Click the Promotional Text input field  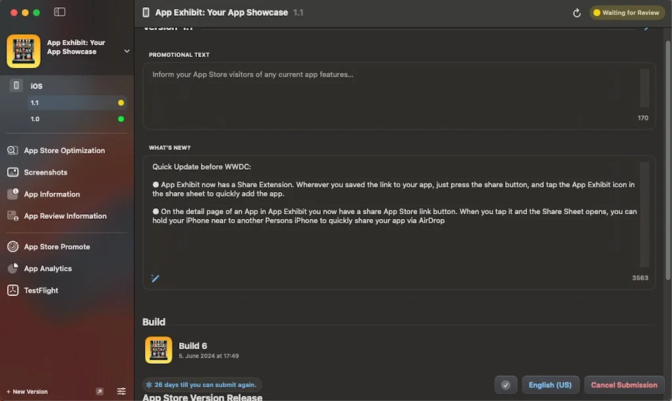(x=394, y=92)
